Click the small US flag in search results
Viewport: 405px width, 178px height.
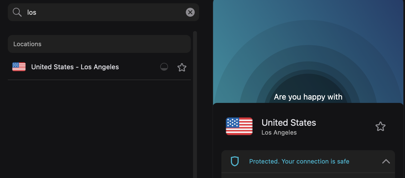(x=19, y=67)
